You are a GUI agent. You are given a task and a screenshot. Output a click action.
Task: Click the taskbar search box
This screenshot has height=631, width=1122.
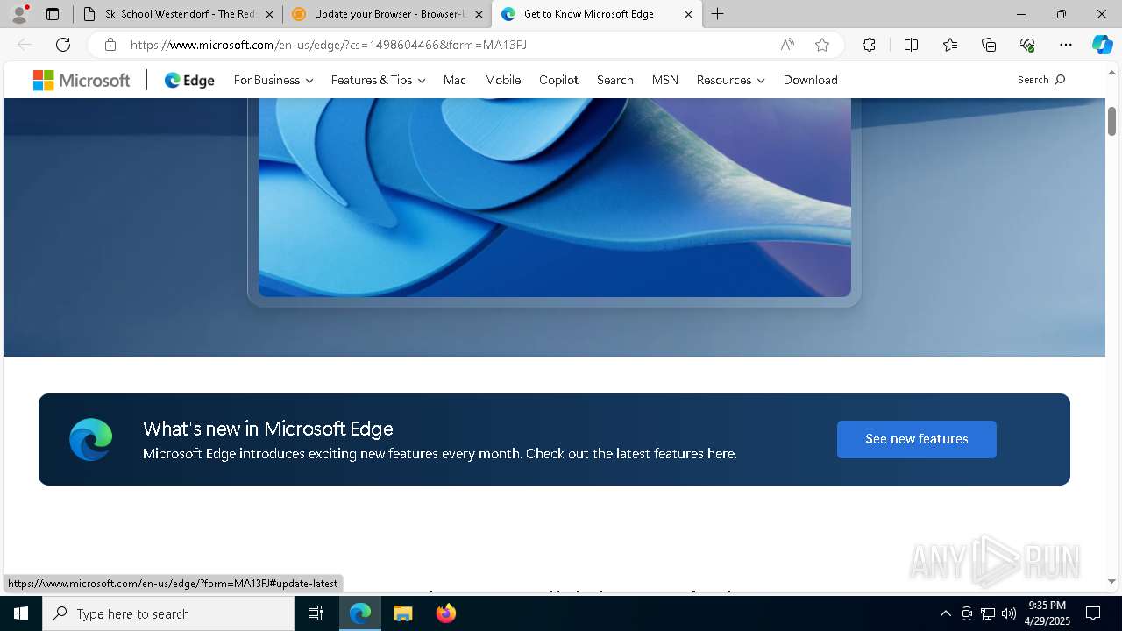(x=168, y=613)
